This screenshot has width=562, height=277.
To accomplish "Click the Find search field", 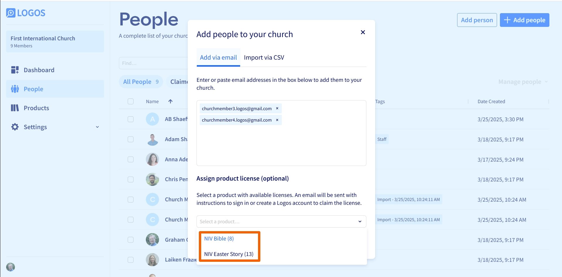I will pos(153,63).
